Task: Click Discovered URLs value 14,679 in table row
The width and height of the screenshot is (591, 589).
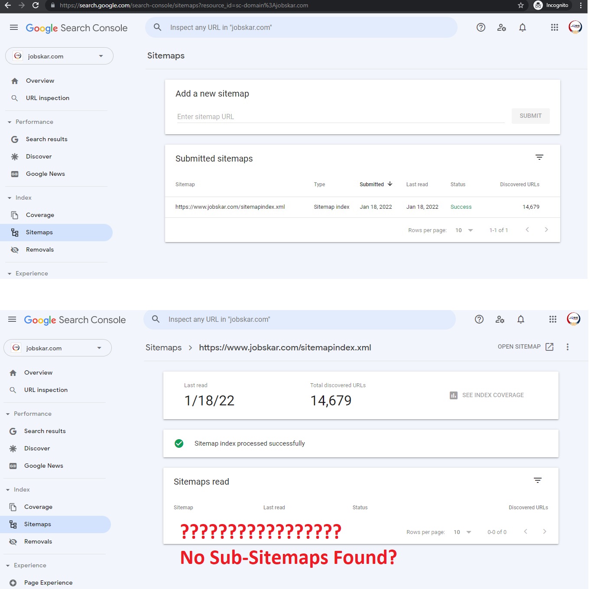Action: click(x=531, y=207)
